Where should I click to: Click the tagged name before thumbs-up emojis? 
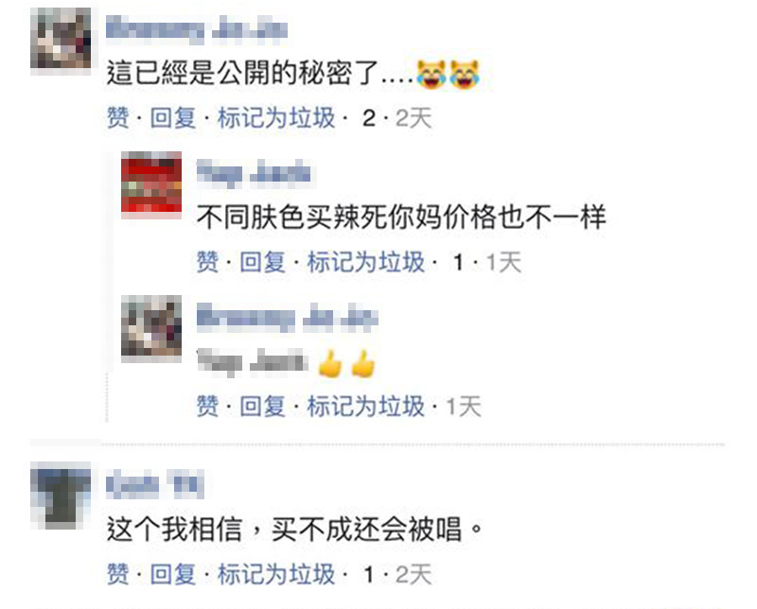(x=253, y=363)
